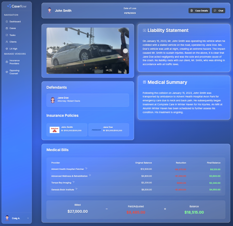Click the Insurance Policies heading
Viewport: 233px width, 226px height.
[62, 116]
